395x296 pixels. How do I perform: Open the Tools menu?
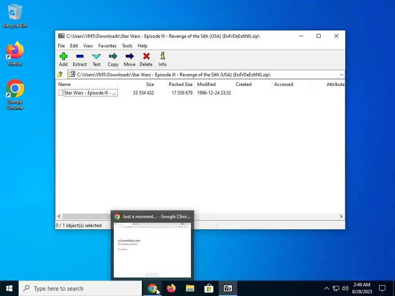coord(127,46)
